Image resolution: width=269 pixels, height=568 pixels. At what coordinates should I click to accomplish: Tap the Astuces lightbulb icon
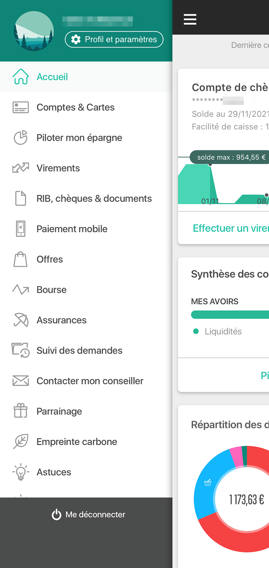click(x=21, y=472)
